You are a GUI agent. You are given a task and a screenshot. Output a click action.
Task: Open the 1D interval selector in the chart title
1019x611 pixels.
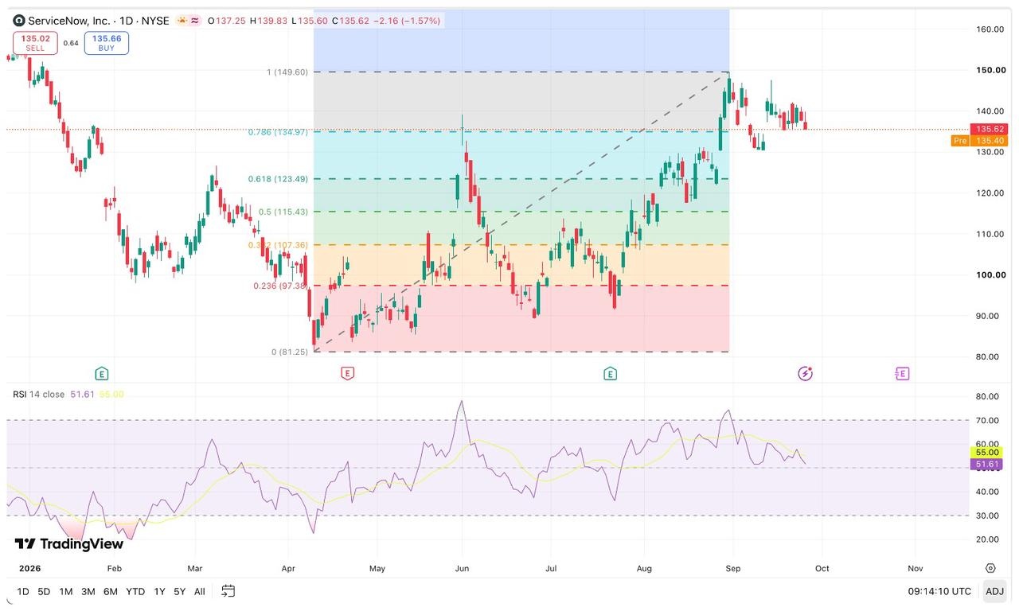pyautogui.click(x=127, y=21)
